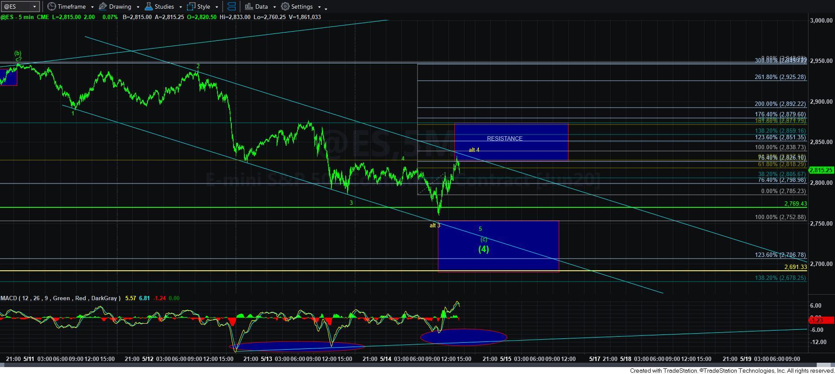Select the '(b)' wave label at chart top-left
Image resolution: width=835 pixels, height=374 pixels.
click(18, 53)
